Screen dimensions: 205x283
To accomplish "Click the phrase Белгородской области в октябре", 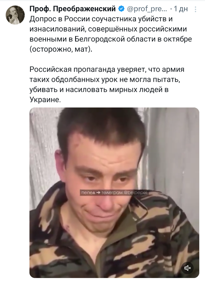I will pyautogui.click(x=133, y=39).
